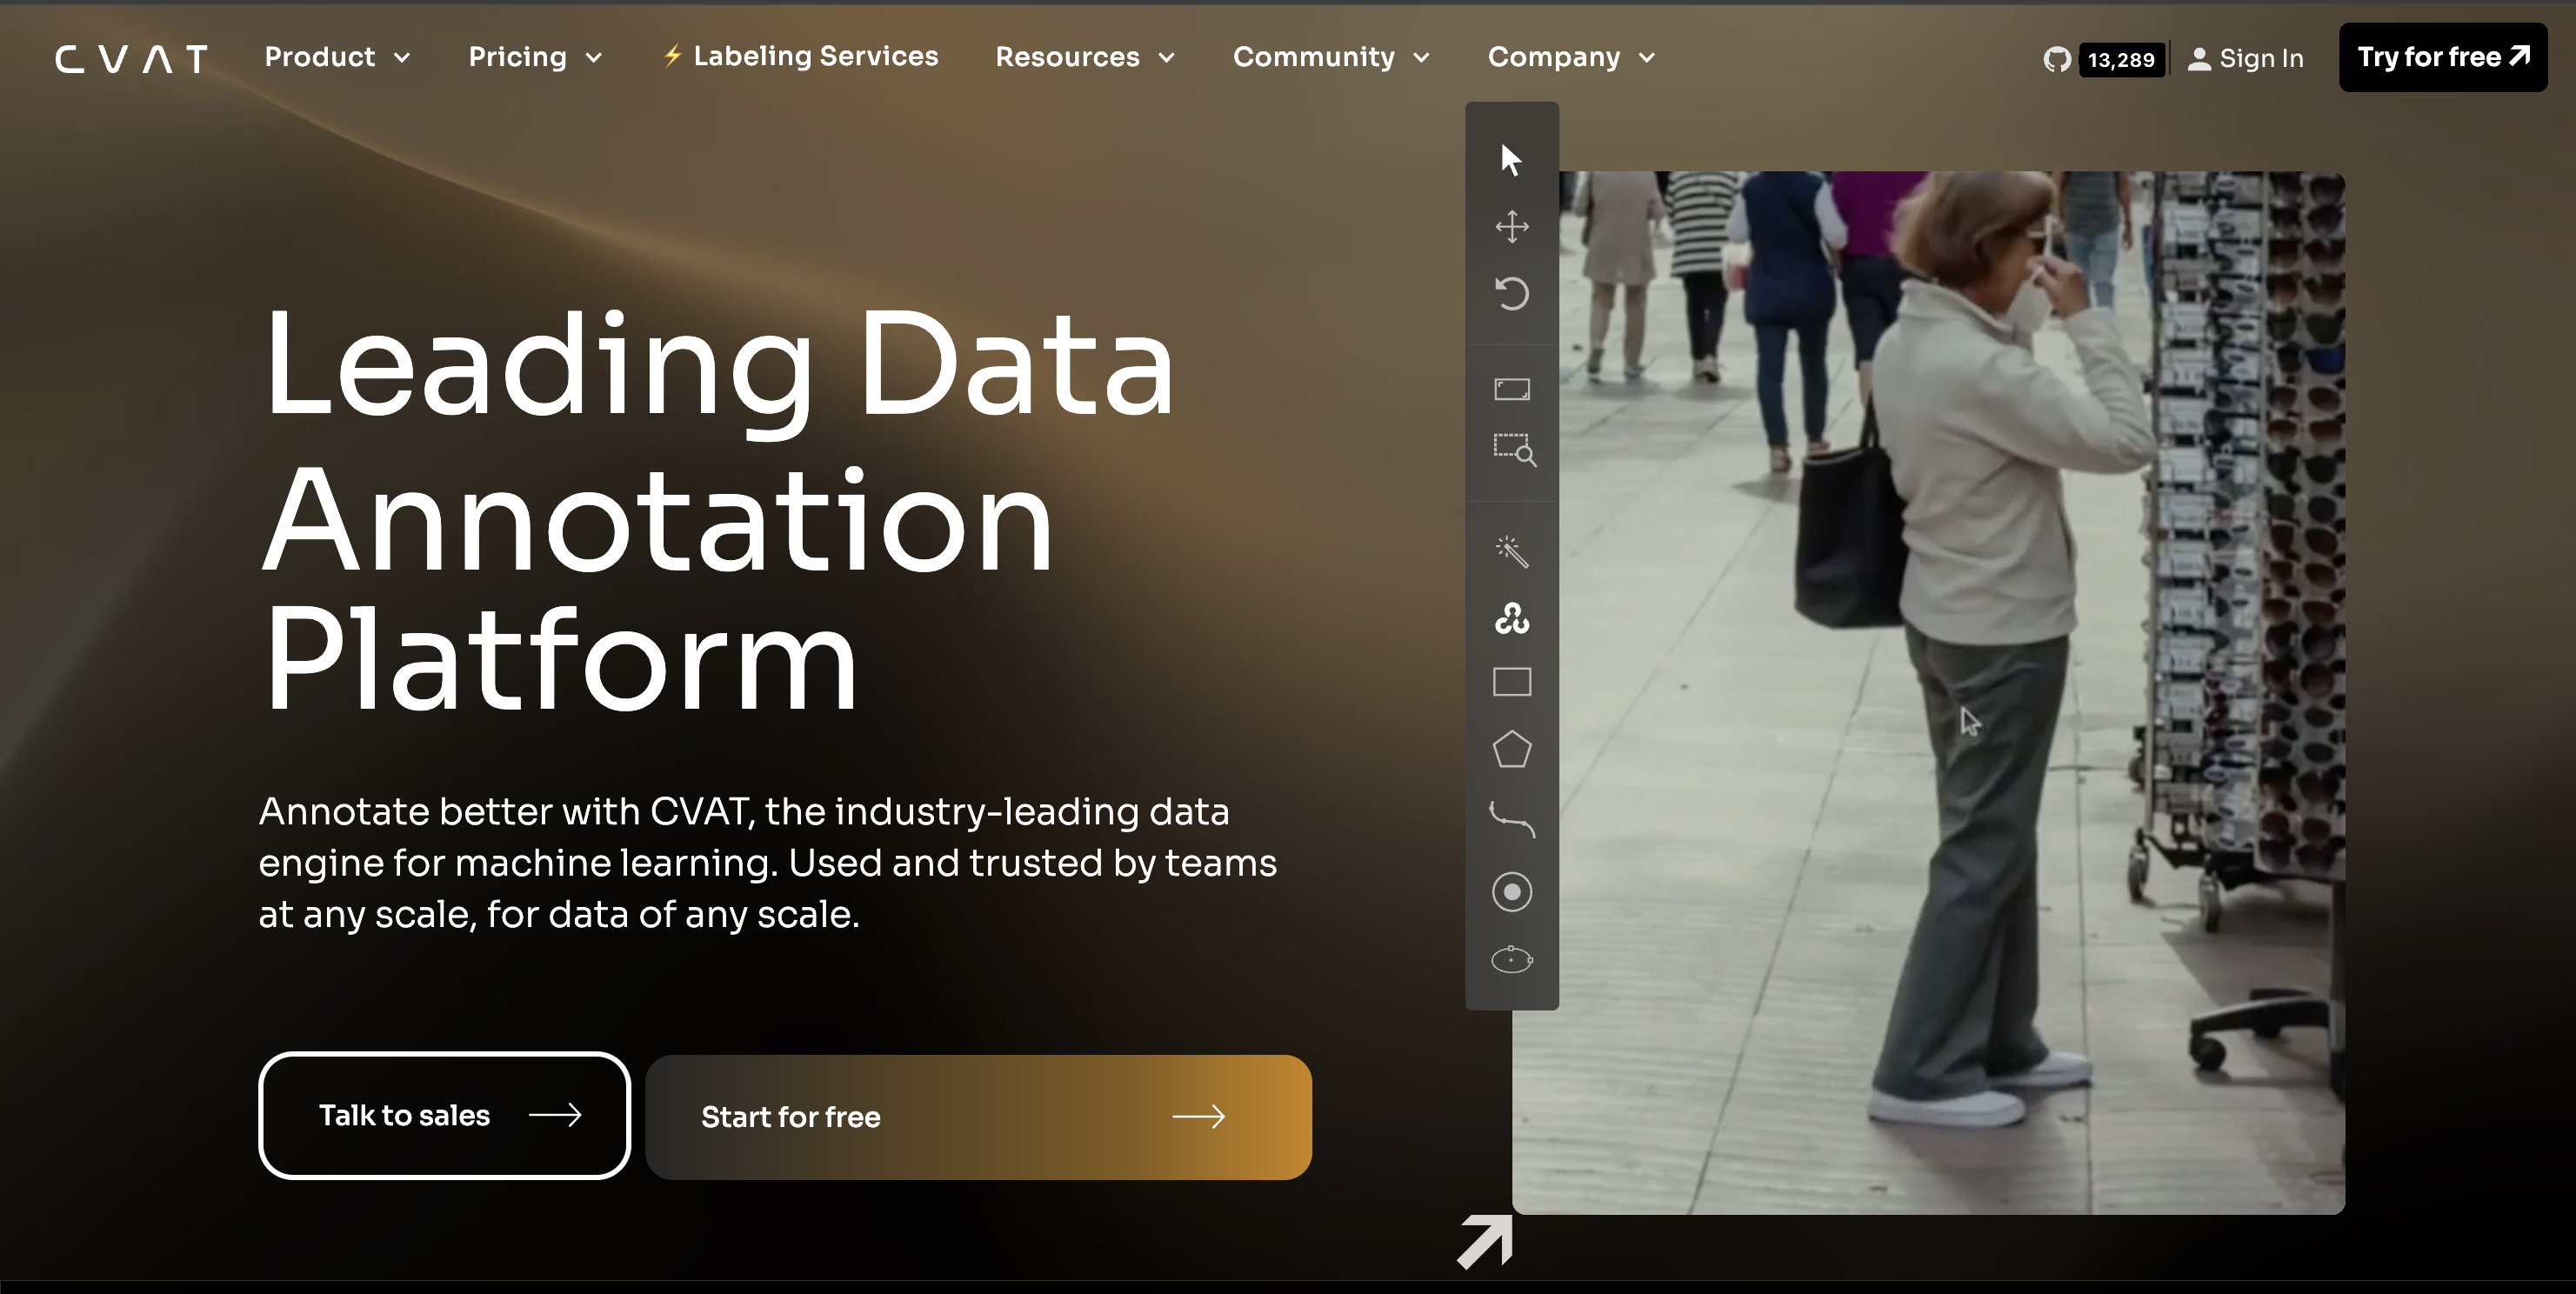Open the Labeling Services page
Image resolution: width=2576 pixels, height=1294 pixels.
point(801,56)
